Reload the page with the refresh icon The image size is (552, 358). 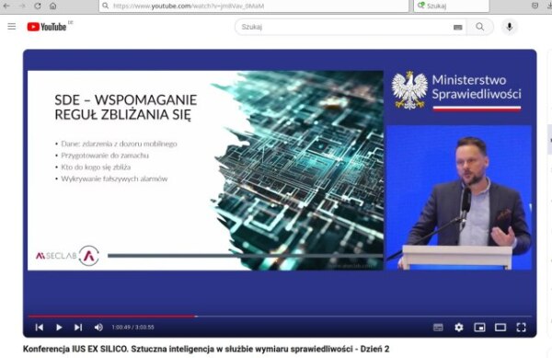[x=38, y=6]
